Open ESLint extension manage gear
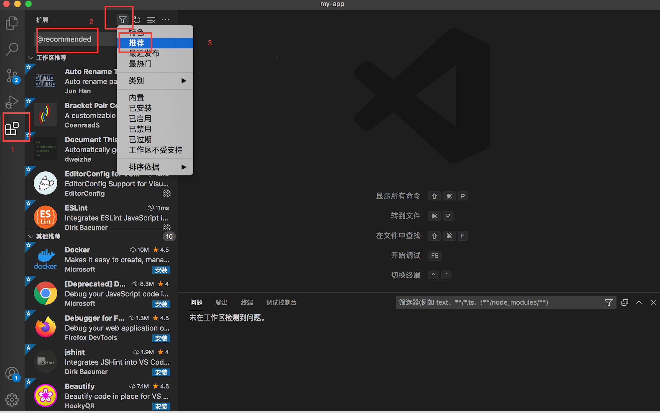The image size is (660, 413). coord(167,227)
